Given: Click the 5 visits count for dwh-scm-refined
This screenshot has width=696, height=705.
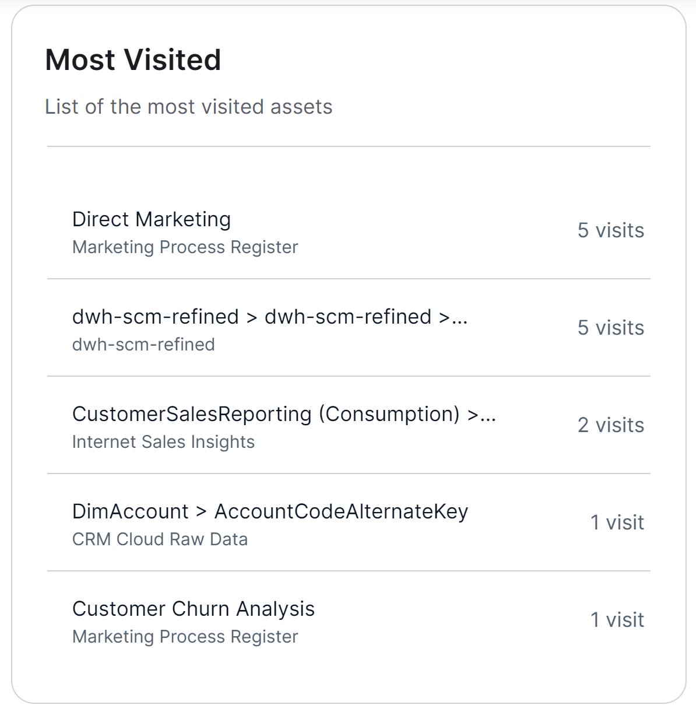Looking at the screenshot, I should point(610,328).
